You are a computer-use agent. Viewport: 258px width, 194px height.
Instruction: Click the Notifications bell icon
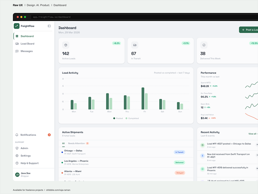(17, 135)
